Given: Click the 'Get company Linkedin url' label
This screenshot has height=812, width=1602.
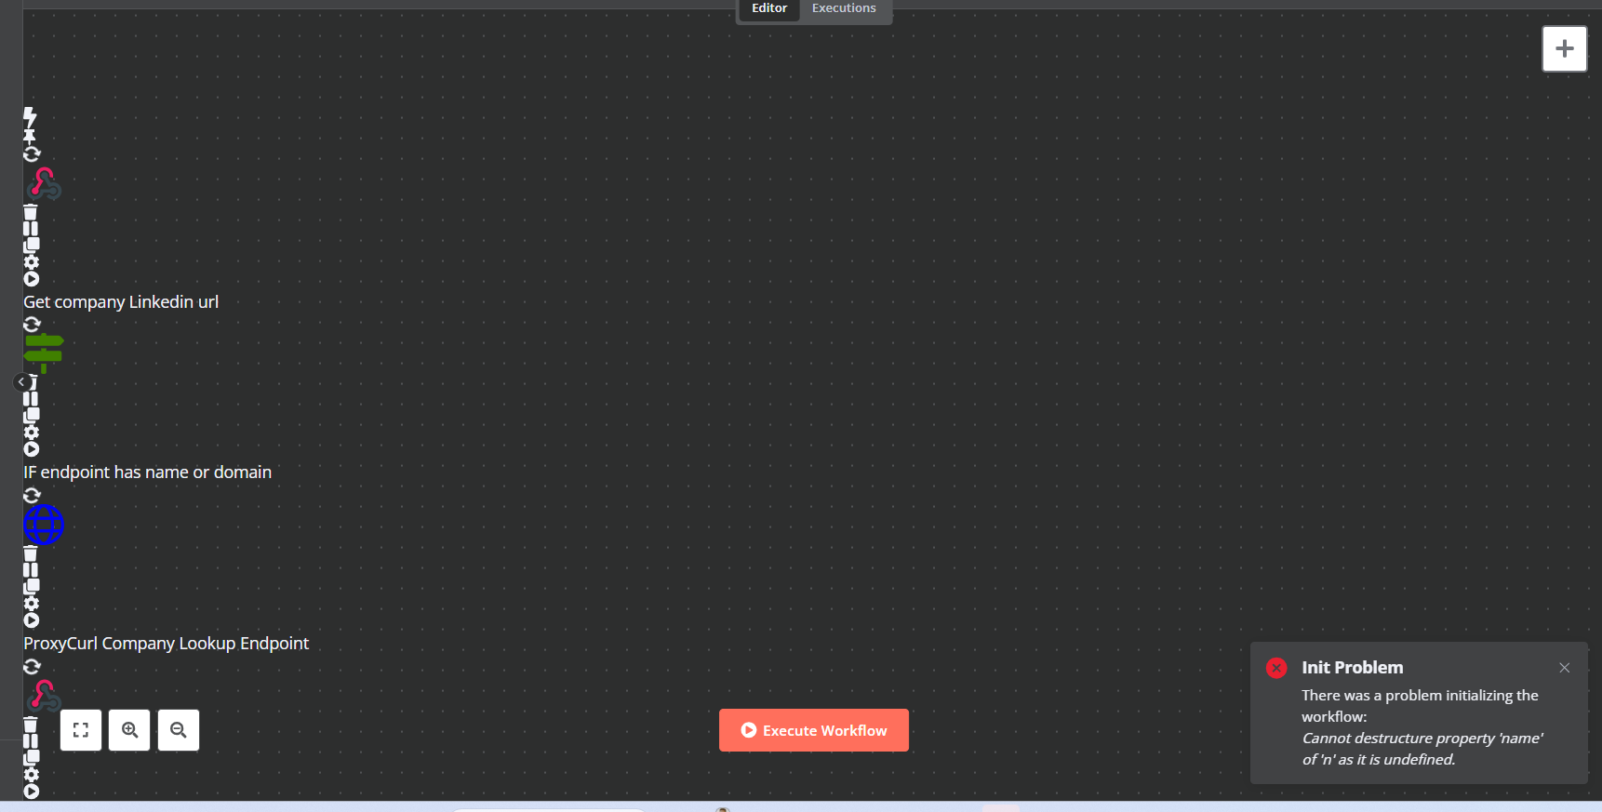Looking at the screenshot, I should coord(121,302).
